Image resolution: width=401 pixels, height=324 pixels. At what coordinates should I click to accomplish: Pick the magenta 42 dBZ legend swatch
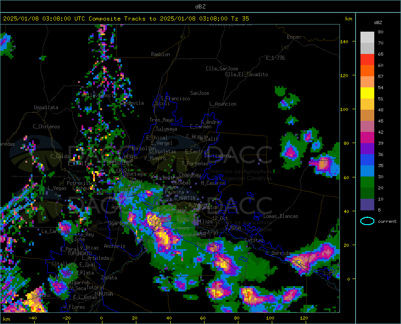tap(367, 138)
